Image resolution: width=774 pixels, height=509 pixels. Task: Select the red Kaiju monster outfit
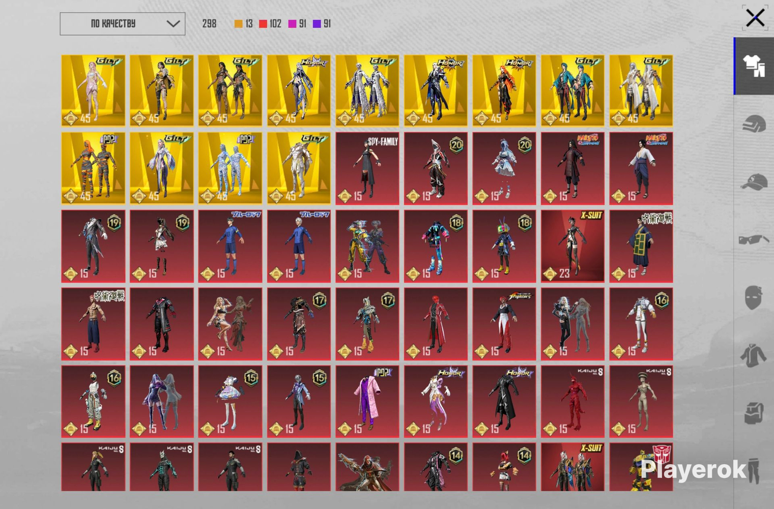(x=572, y=402)
